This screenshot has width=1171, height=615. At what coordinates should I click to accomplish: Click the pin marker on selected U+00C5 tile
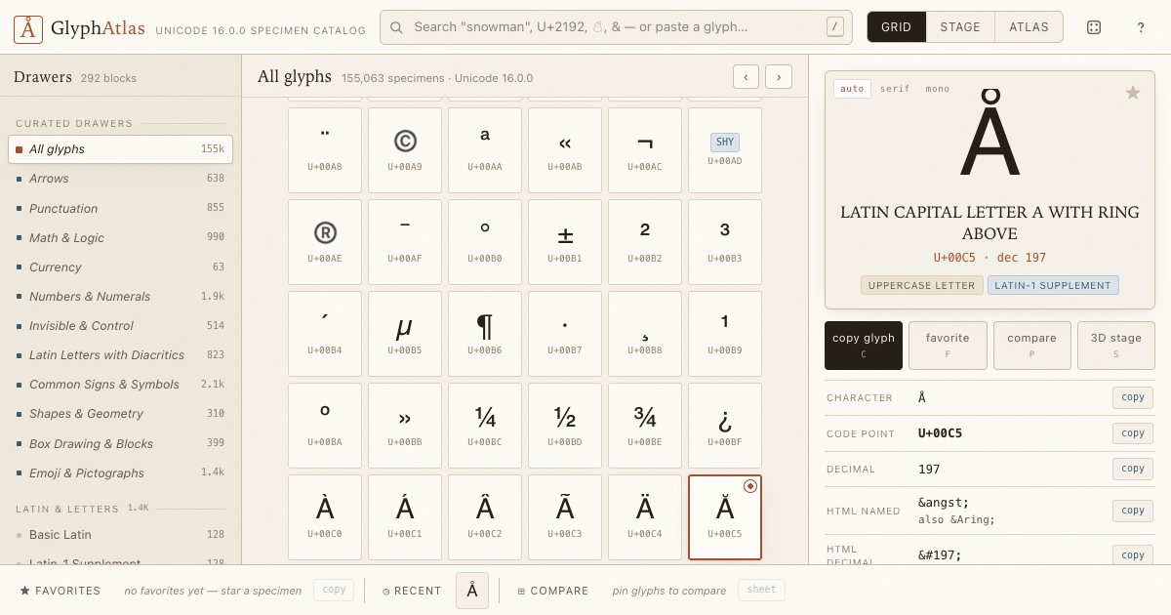[749, 486]
